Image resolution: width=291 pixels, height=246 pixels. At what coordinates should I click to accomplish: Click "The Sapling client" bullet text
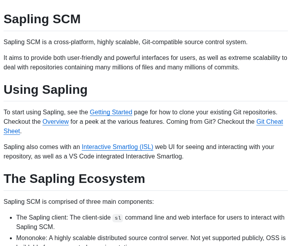click(x=42, y=218)
